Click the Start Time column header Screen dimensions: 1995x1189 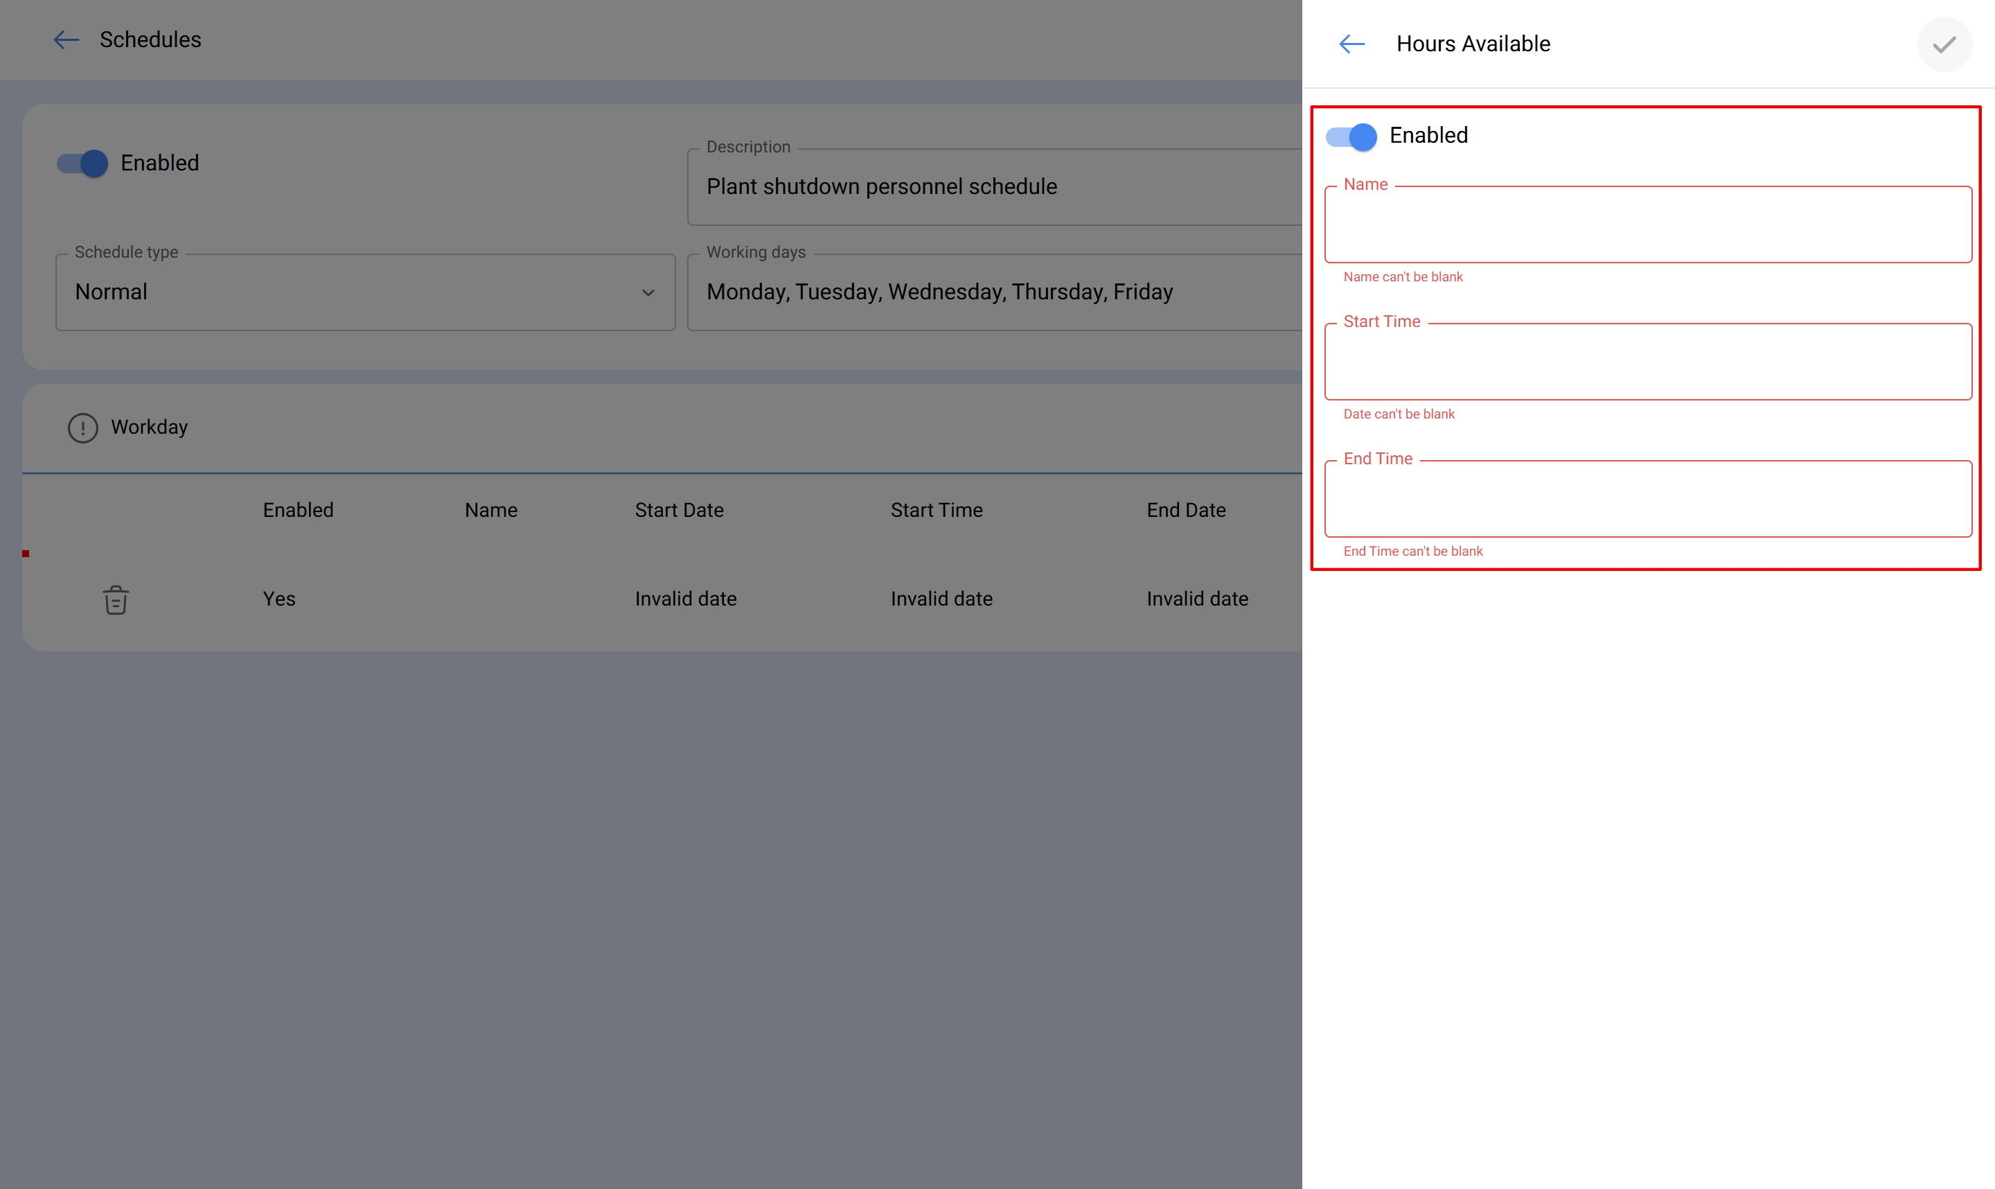[935, 511]
